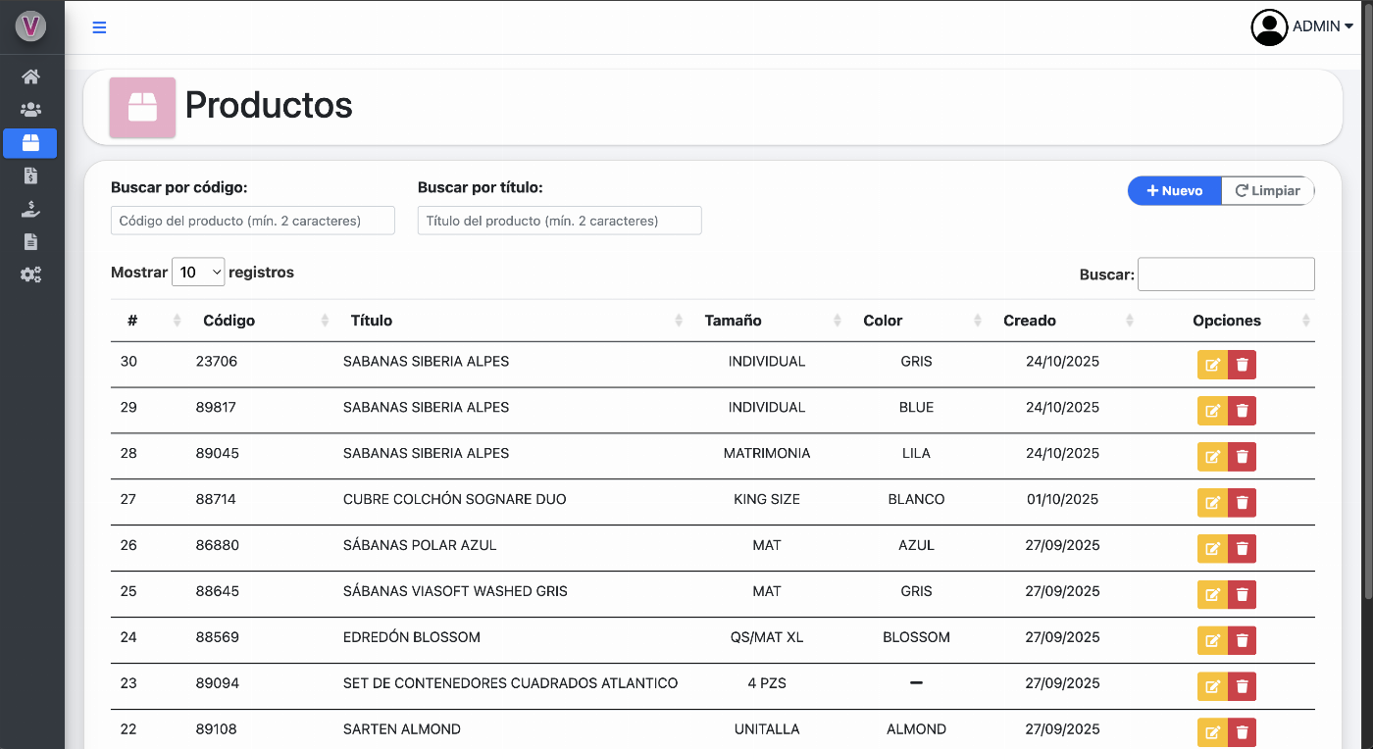Collapse the sidebar with the hamburger icon
1373x749 pixels.
click(99, 27)
